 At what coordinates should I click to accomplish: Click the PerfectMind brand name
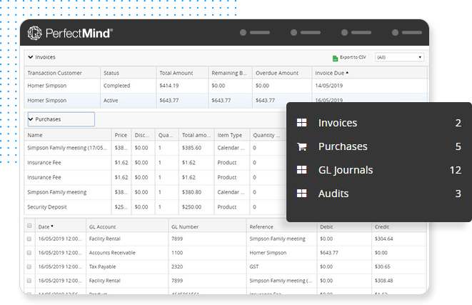point(79,33)
